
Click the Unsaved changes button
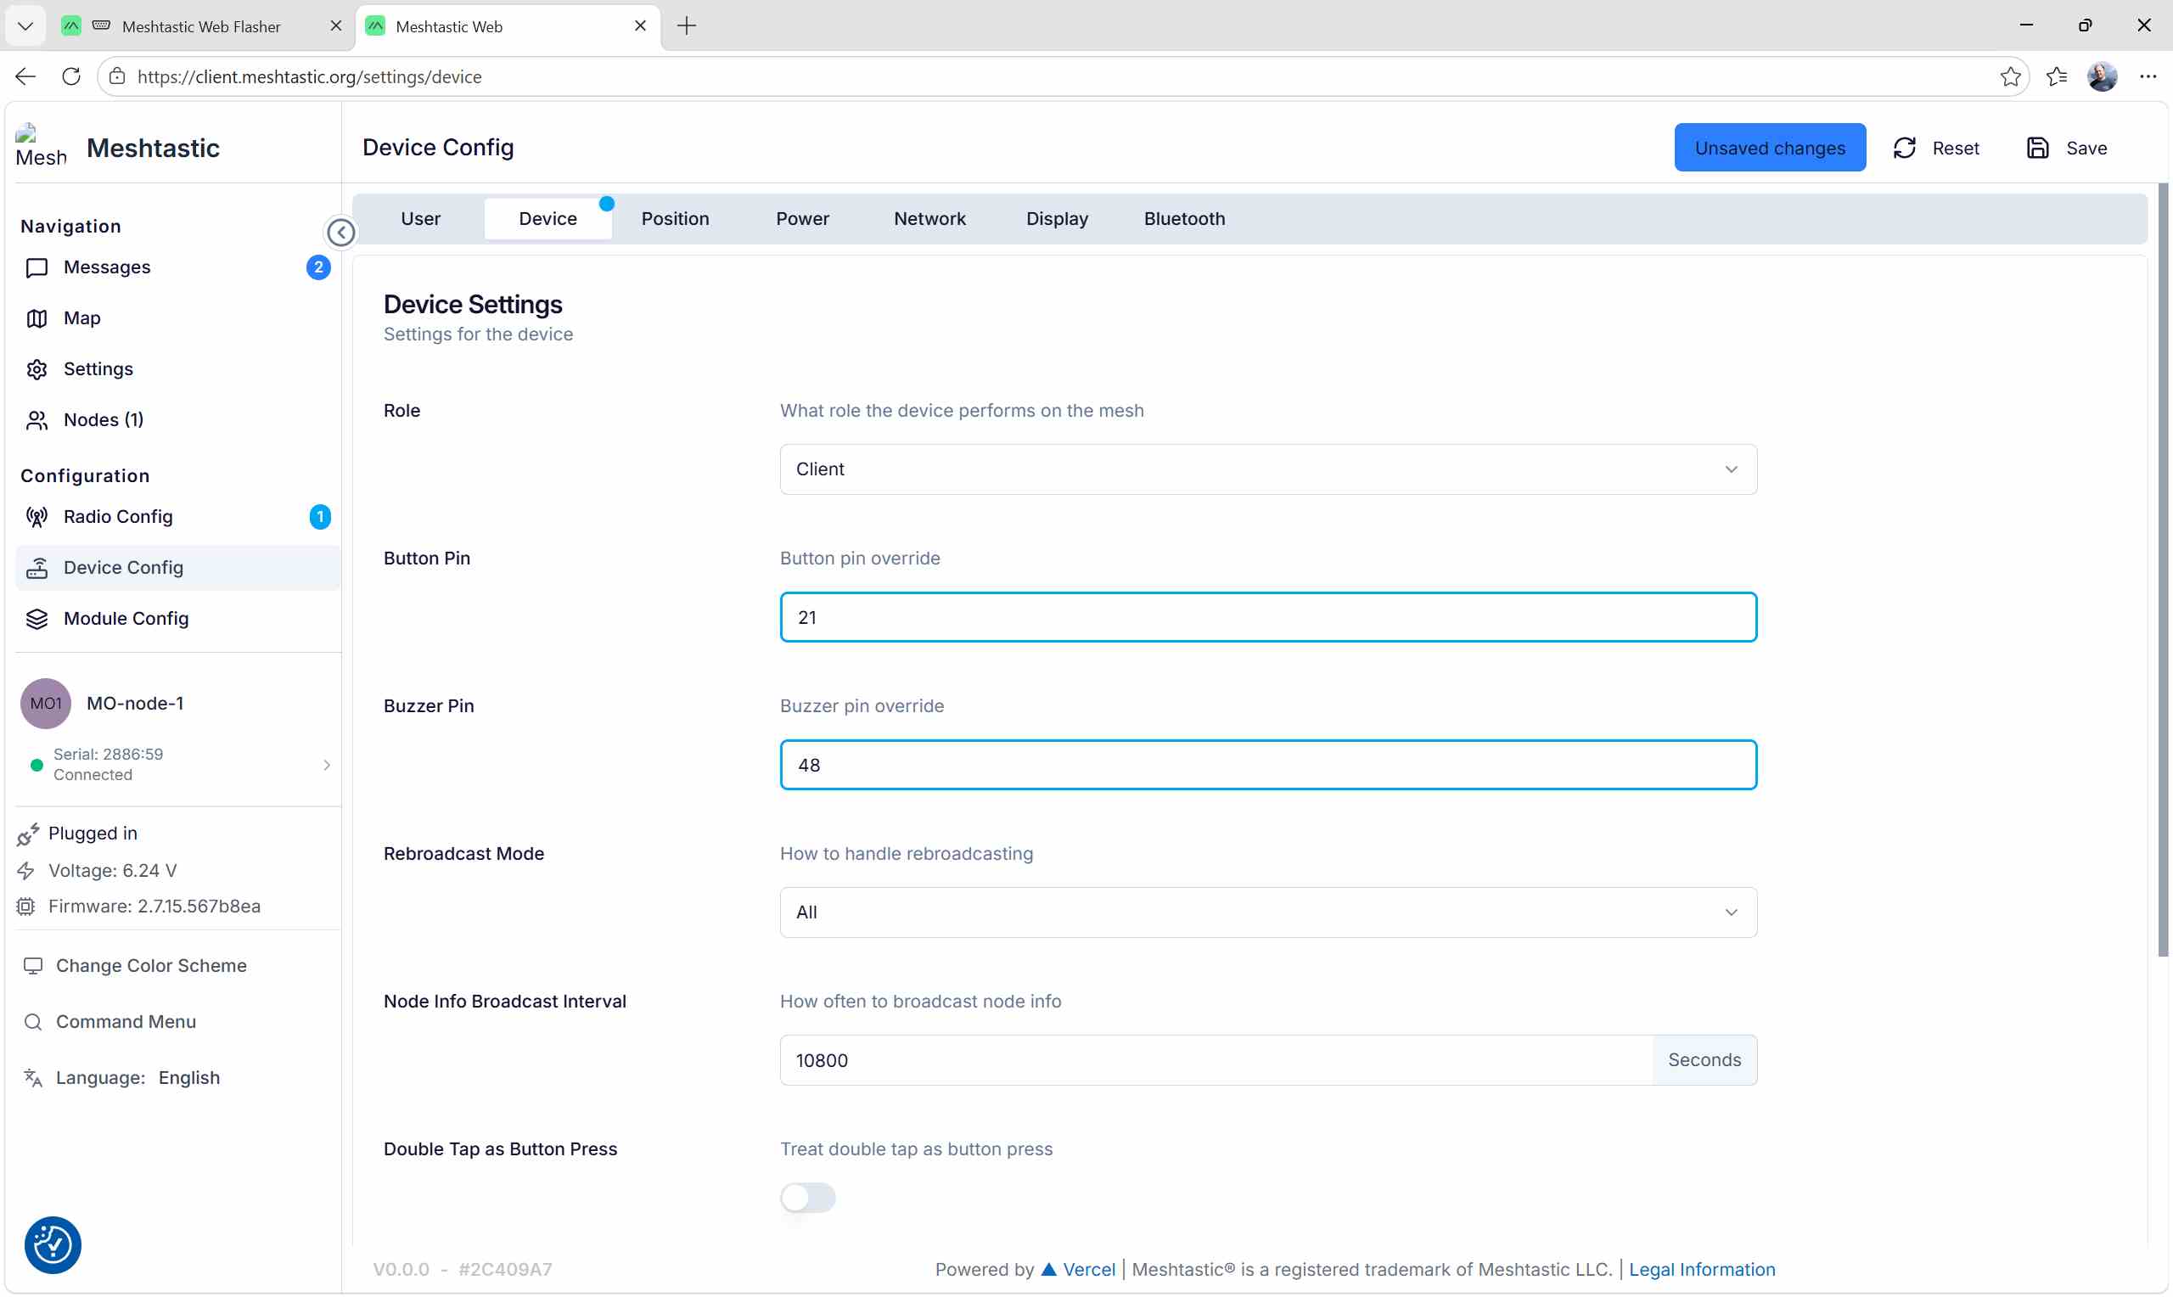click(1769, 148)
